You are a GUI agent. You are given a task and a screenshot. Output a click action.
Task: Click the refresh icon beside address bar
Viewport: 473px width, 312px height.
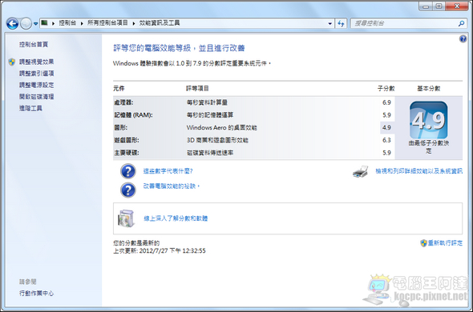click(x=341, y=23)
